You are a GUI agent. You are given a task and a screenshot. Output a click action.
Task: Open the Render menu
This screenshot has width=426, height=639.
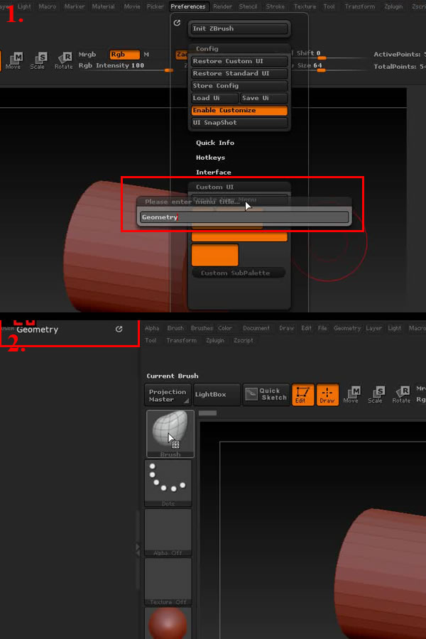222,6
